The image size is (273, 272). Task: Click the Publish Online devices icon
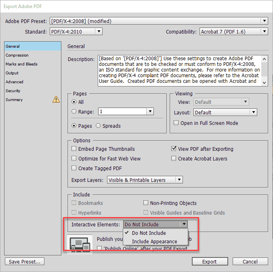[x=80, y=244]
